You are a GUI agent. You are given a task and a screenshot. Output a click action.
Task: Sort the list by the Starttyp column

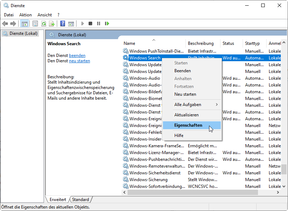[252, 43]
